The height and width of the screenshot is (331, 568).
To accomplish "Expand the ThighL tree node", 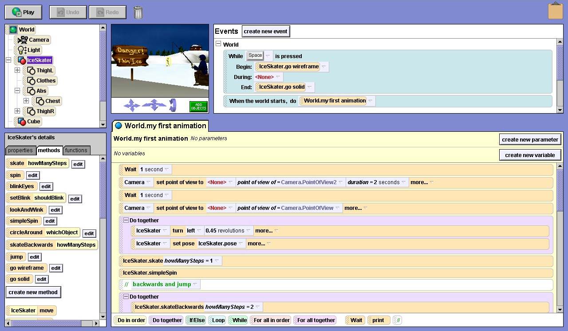I will pos(17,70).
